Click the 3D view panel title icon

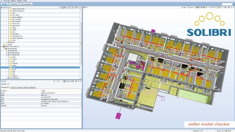coord(84,7)
